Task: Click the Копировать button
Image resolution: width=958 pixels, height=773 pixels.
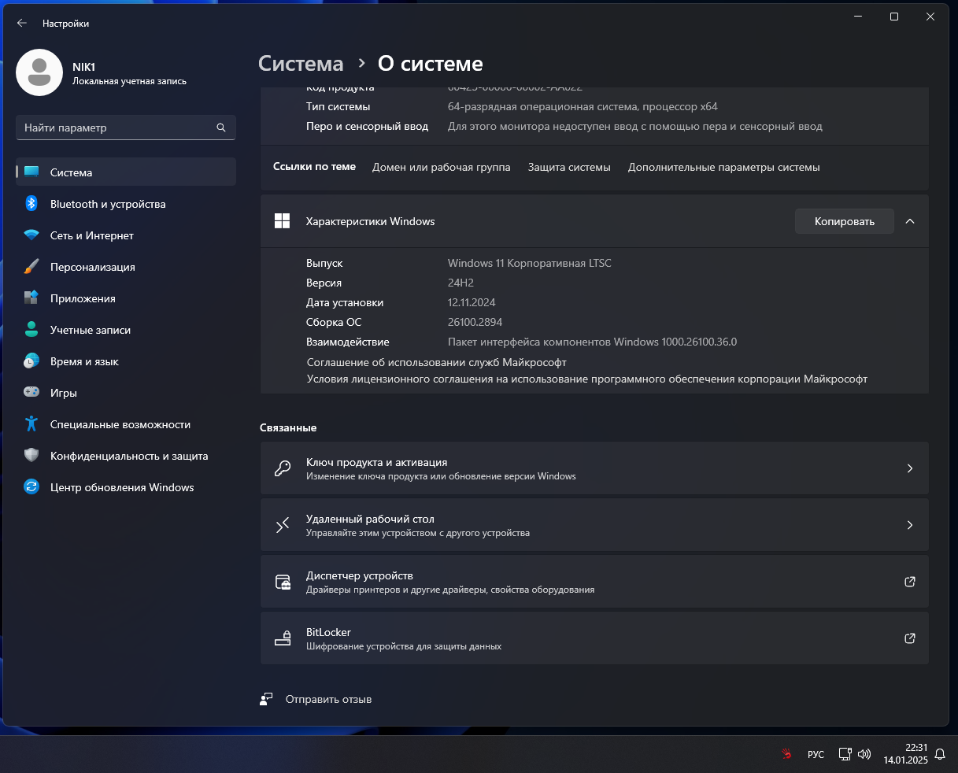Action: [x=844, y=221]
